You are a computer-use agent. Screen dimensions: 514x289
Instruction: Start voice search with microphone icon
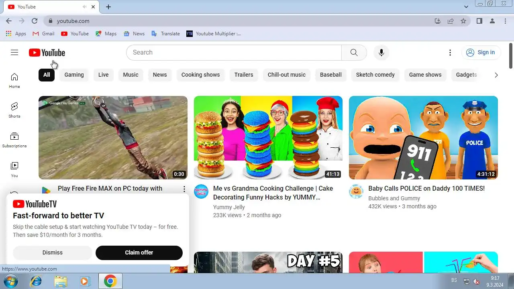click(x=381, y=53)
